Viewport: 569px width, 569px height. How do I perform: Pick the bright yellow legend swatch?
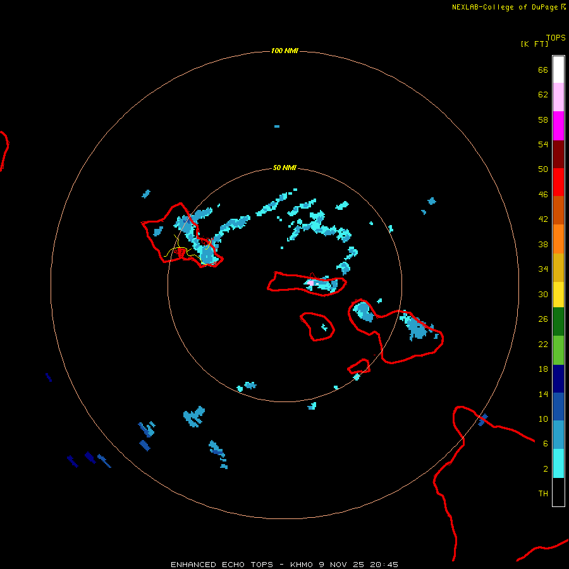coord(558,295)
